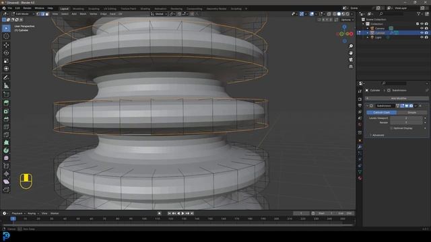Enable edge select mode
This screenshot has height=242, width=431.
pyautogui.click(x=42, y=13)
